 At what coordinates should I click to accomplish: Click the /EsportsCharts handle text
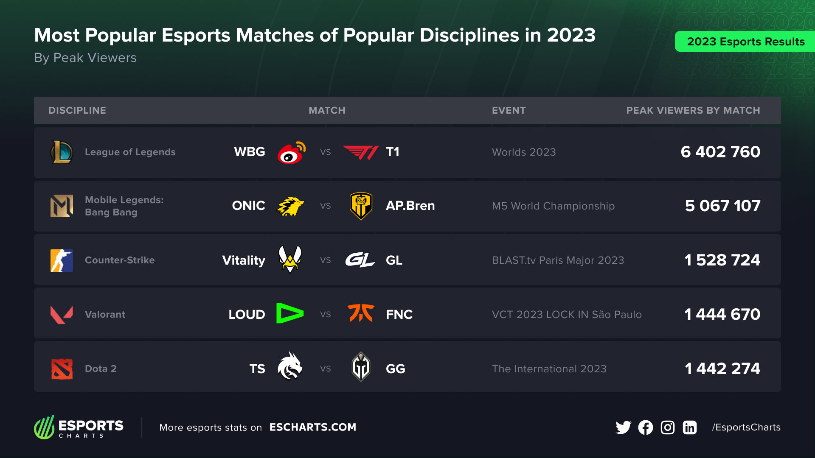coord(746,427)
